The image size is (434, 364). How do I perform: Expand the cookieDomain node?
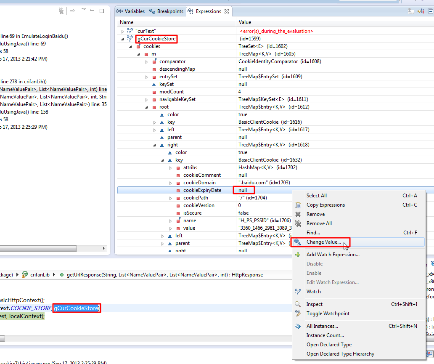tap(170, 183)
